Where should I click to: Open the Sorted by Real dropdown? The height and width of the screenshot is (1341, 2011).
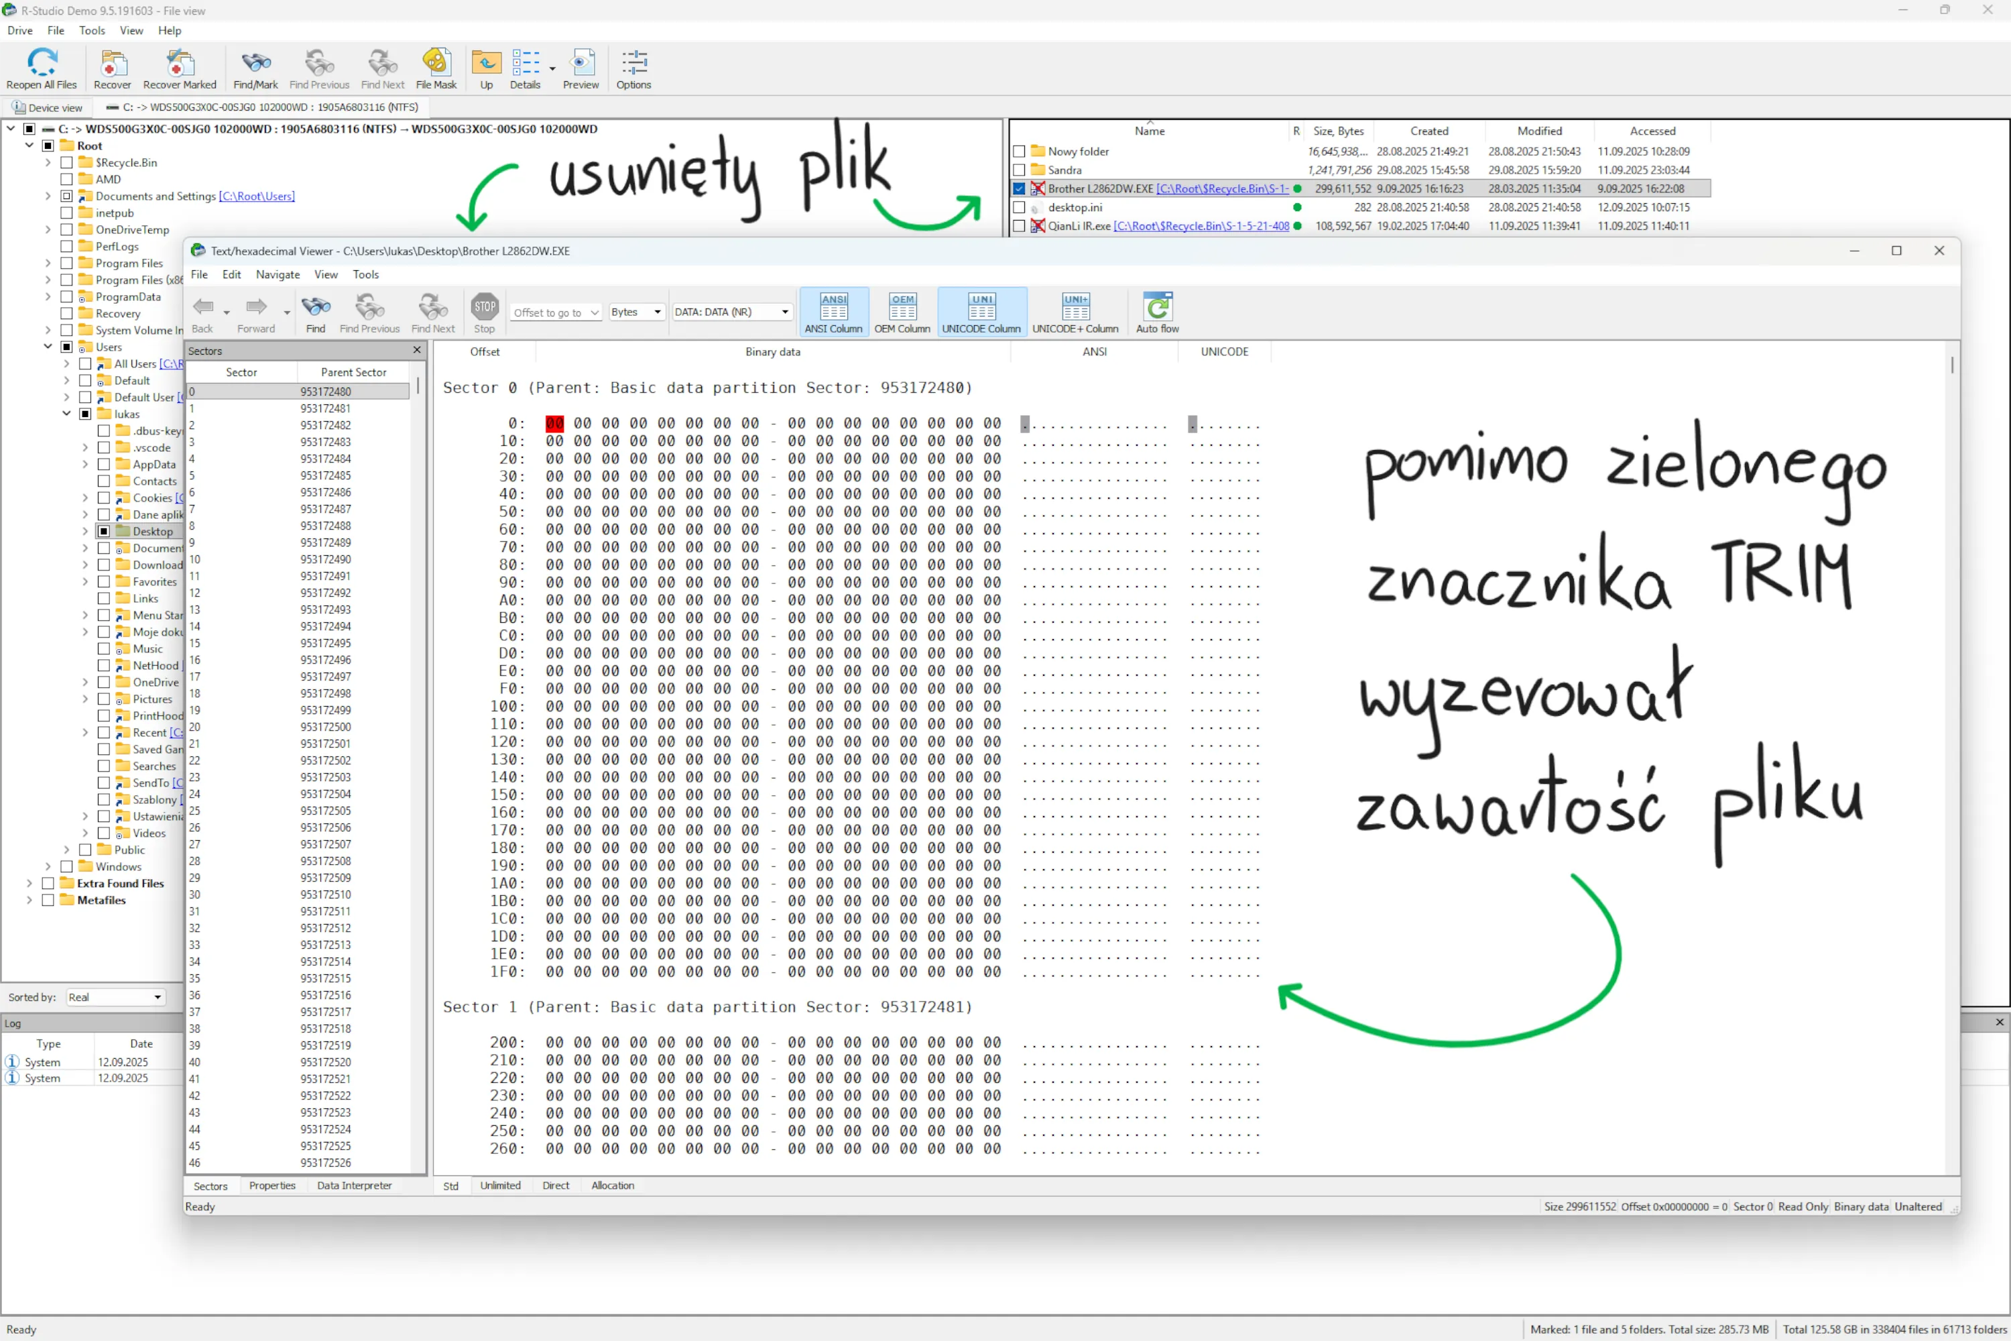click(115, 997)
